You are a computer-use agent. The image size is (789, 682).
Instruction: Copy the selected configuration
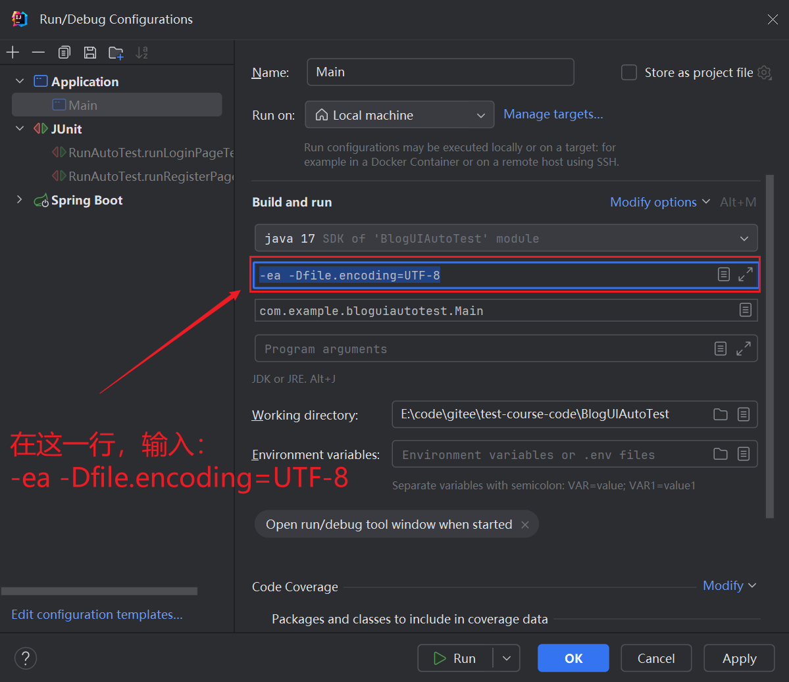click(x=64, y=53)
